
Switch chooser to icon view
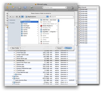17,17
